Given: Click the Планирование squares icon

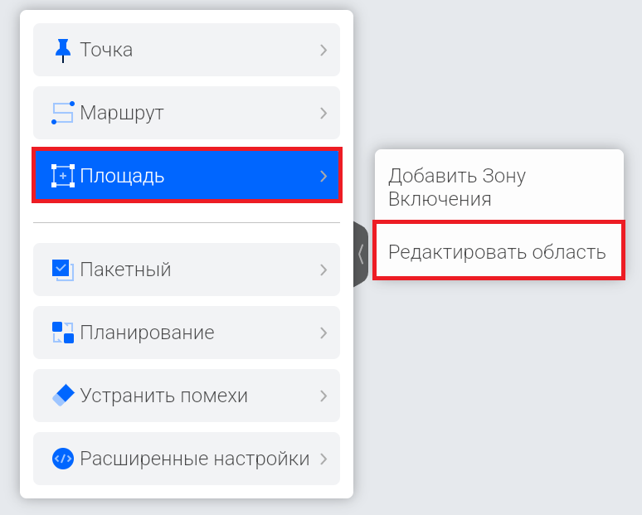Looking at the screenshot, I should coord(63,333).
